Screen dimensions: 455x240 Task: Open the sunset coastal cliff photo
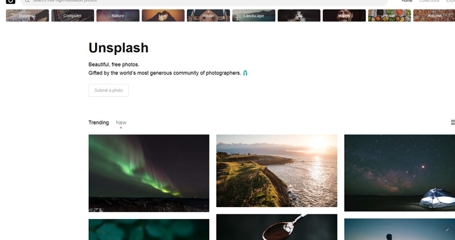pos(276,171)
